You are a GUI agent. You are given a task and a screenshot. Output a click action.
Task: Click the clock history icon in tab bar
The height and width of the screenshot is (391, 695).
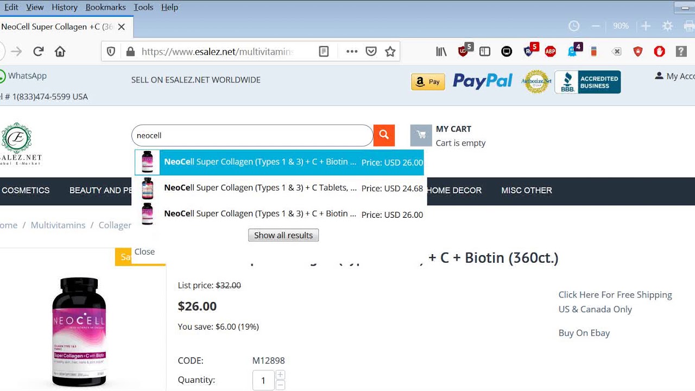[574, 26]
